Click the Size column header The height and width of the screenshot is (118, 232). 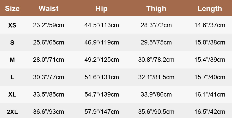click(x=12, y=8)
